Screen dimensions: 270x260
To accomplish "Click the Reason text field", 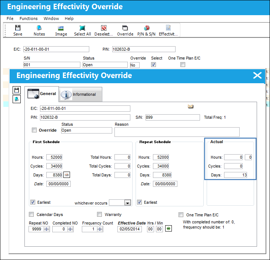I will (x=177, y=132).
